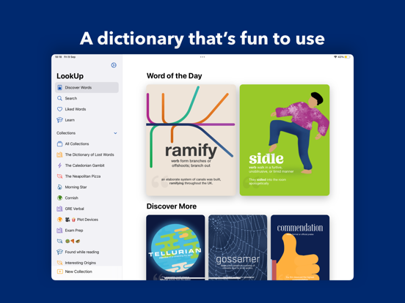Open All Collections
405x303 pixels.
[x=87, y=143]
